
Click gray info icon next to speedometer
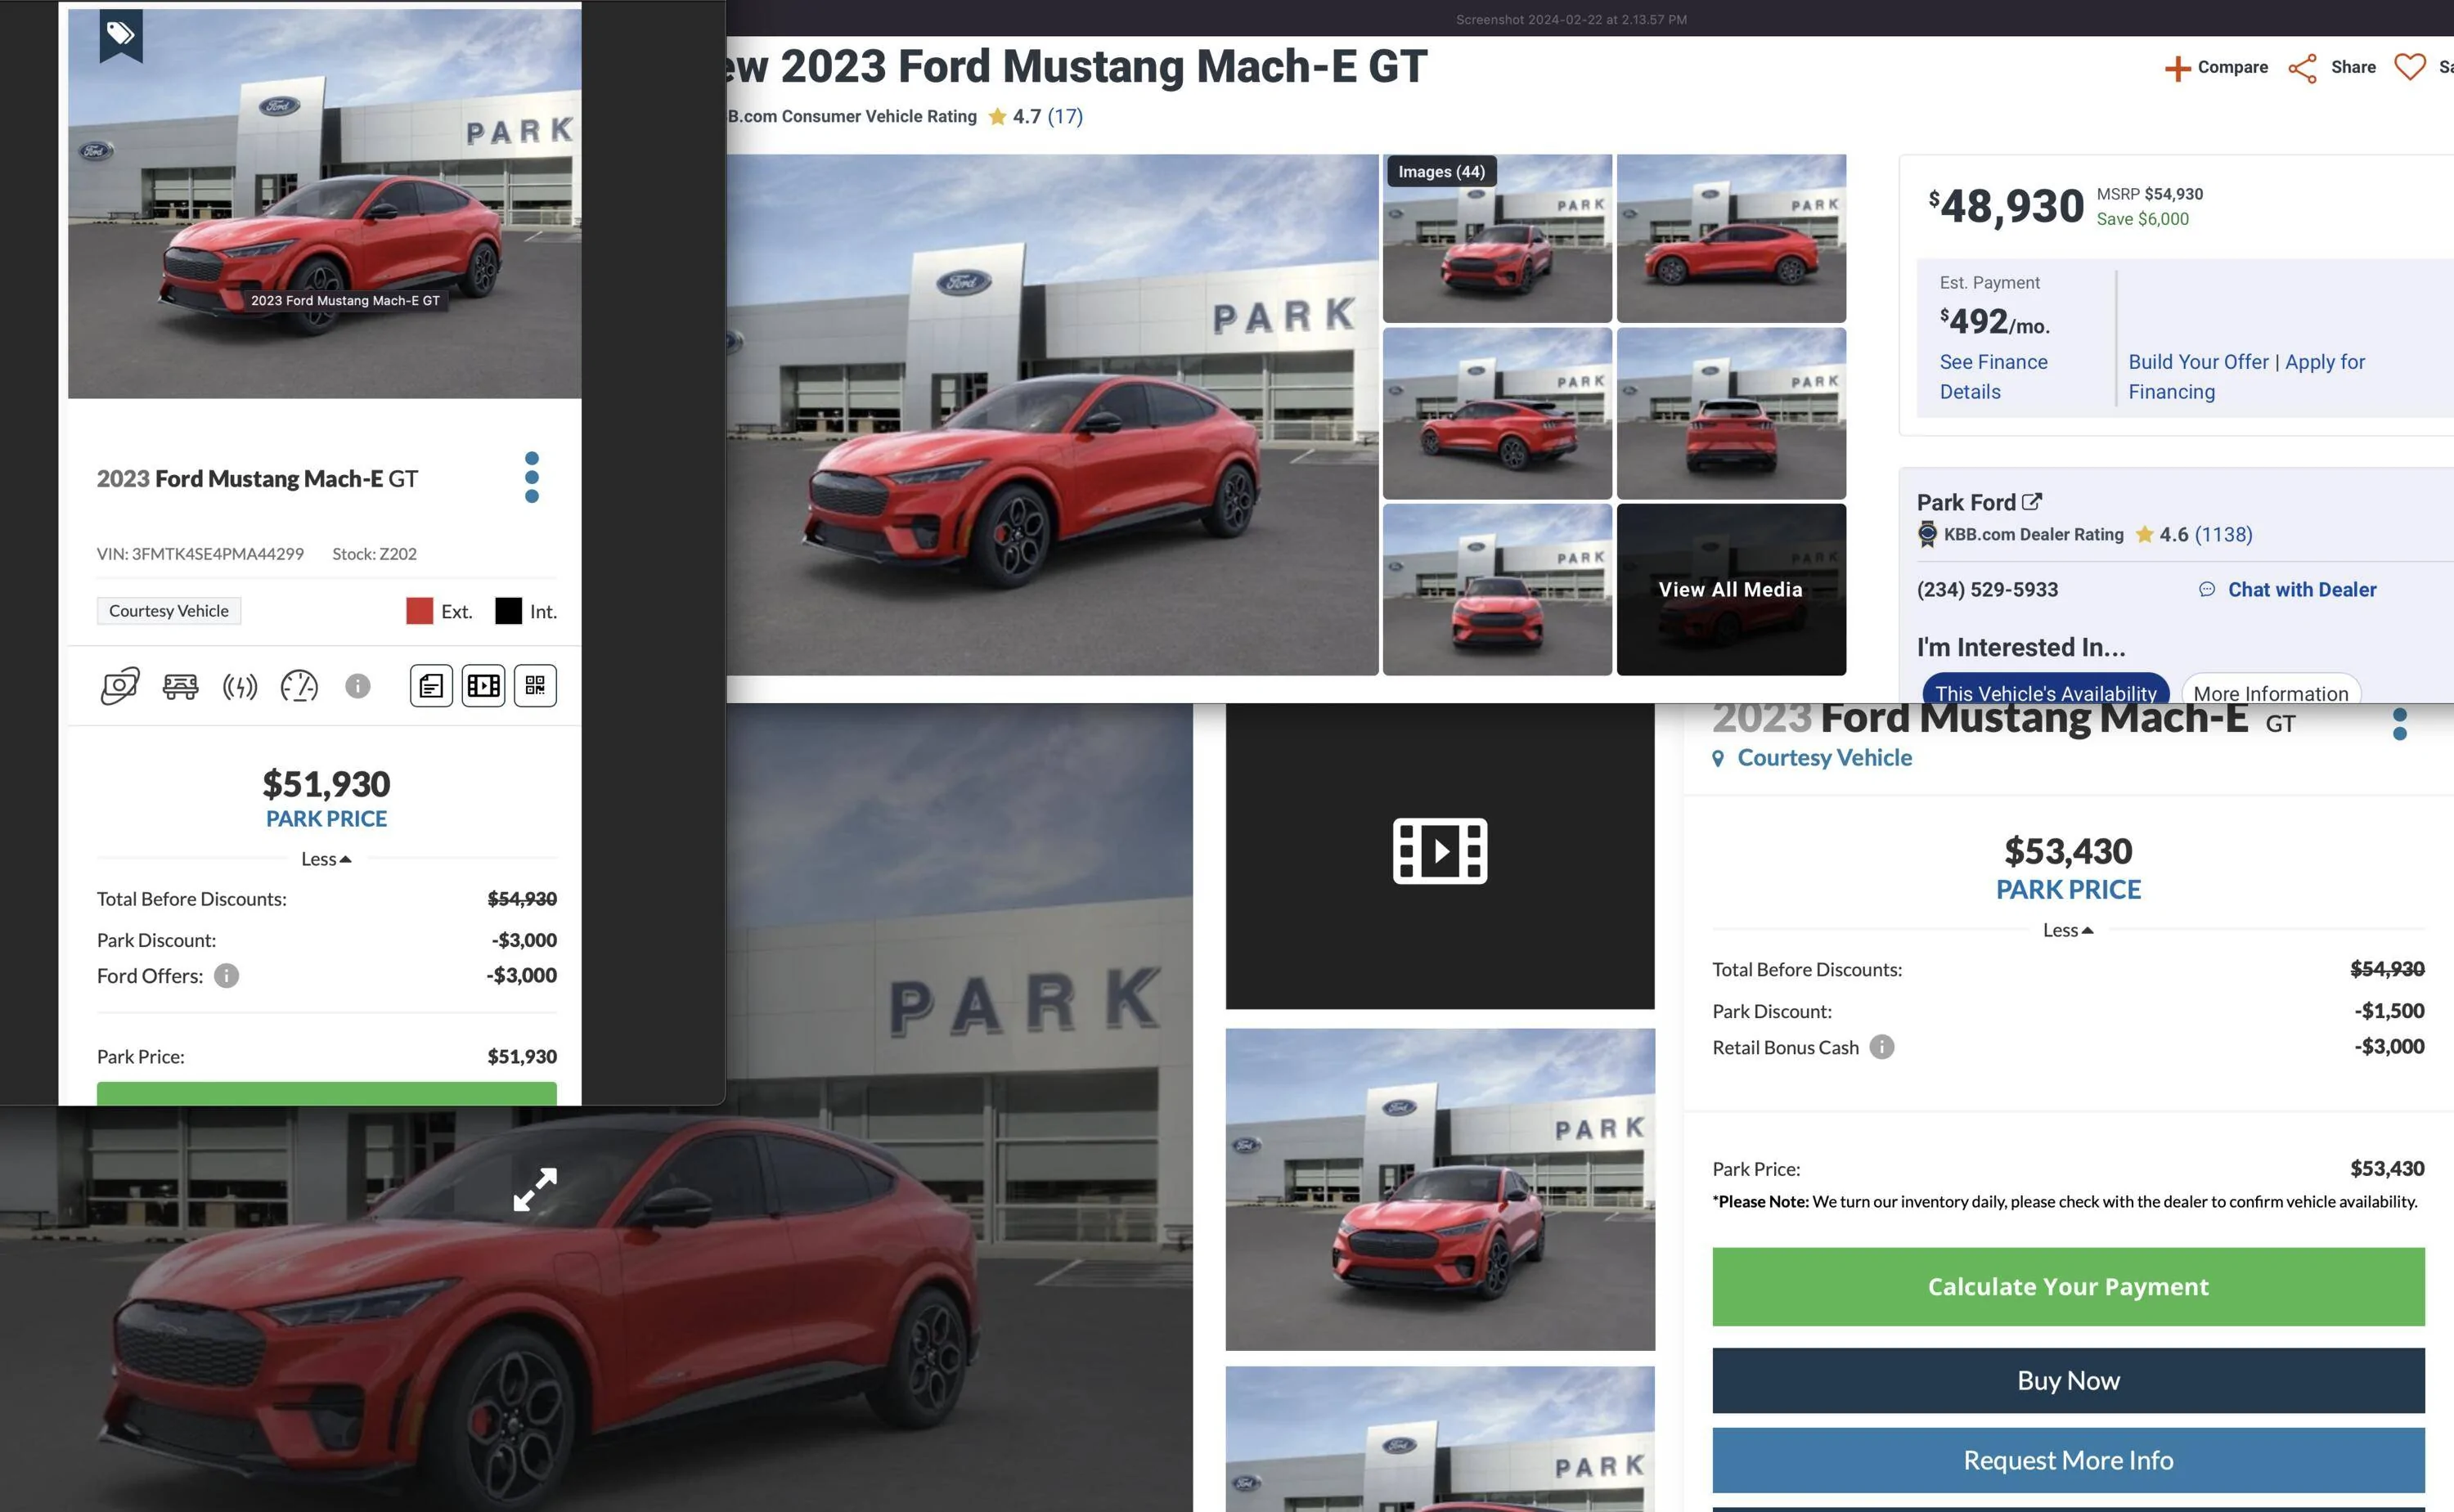(358, 686)
